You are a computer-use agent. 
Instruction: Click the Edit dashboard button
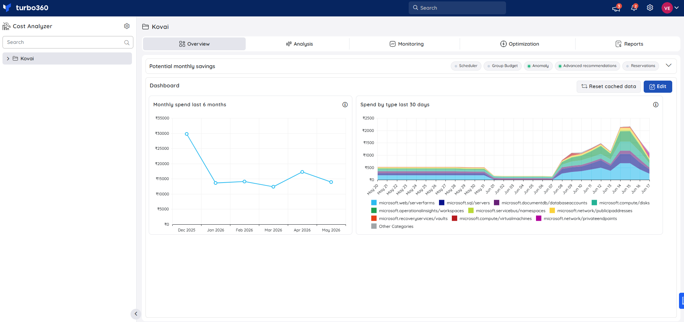pos(658,87)
